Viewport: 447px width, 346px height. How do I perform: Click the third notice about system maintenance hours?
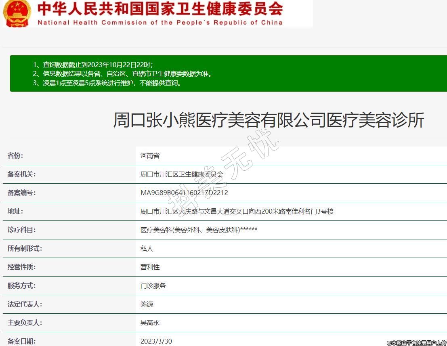107,83
